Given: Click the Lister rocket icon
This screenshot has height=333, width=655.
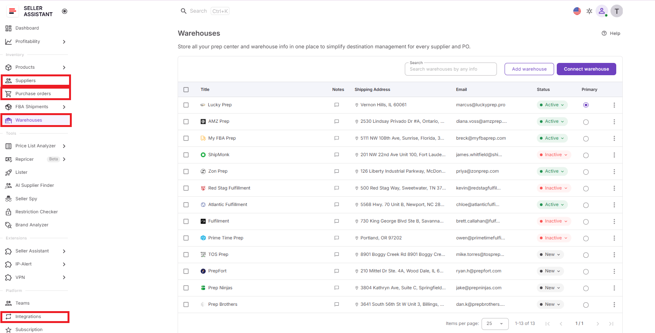Looking at the screenshot, I should pyautogui.click(x=8, y=173).
